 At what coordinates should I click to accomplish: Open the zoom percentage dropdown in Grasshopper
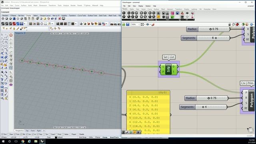coord(139,24)
